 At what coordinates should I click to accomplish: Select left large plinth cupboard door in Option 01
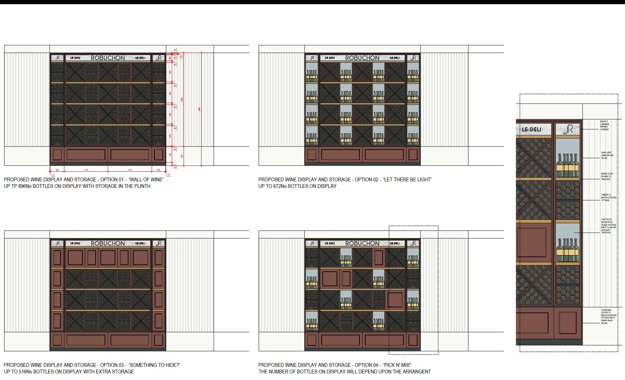pos(86,154)
